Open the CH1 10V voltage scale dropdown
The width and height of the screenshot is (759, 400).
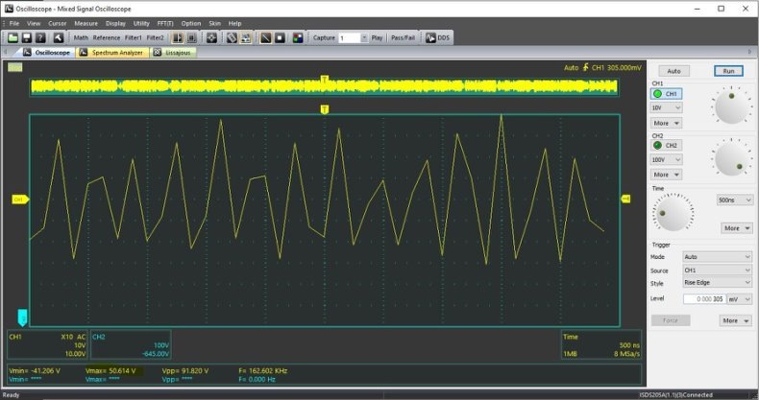[666, 107]
